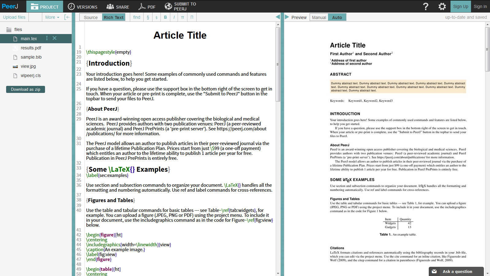Click the PeerJ logo

pyautogui.click(x=10, y=6)
